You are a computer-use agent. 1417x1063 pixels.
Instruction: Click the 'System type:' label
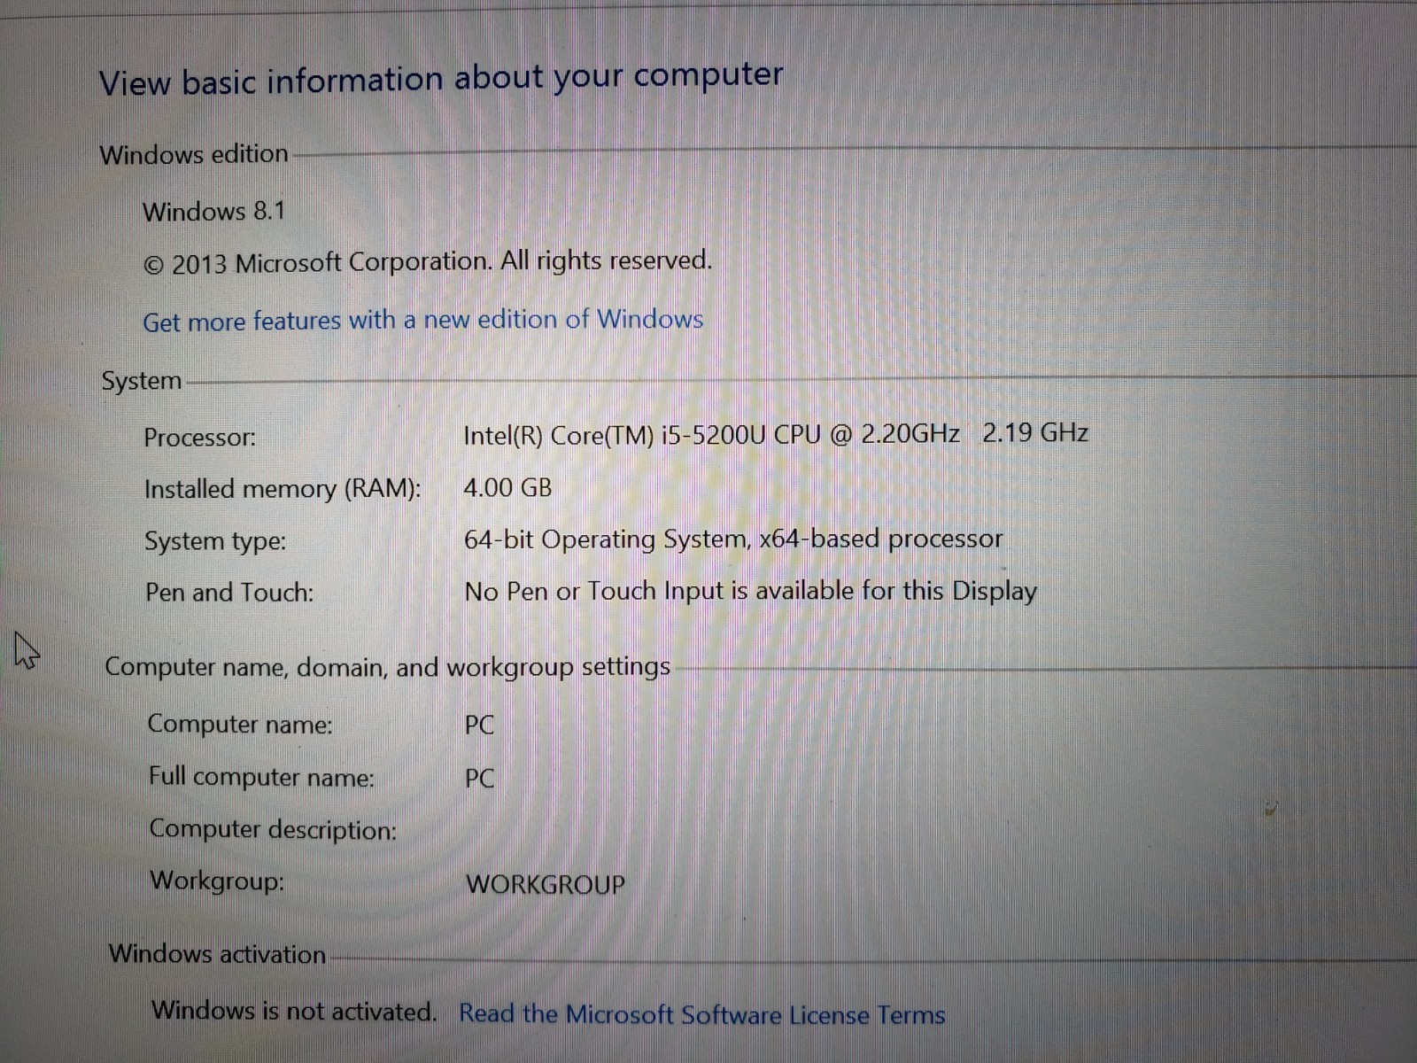coord(215,541)
